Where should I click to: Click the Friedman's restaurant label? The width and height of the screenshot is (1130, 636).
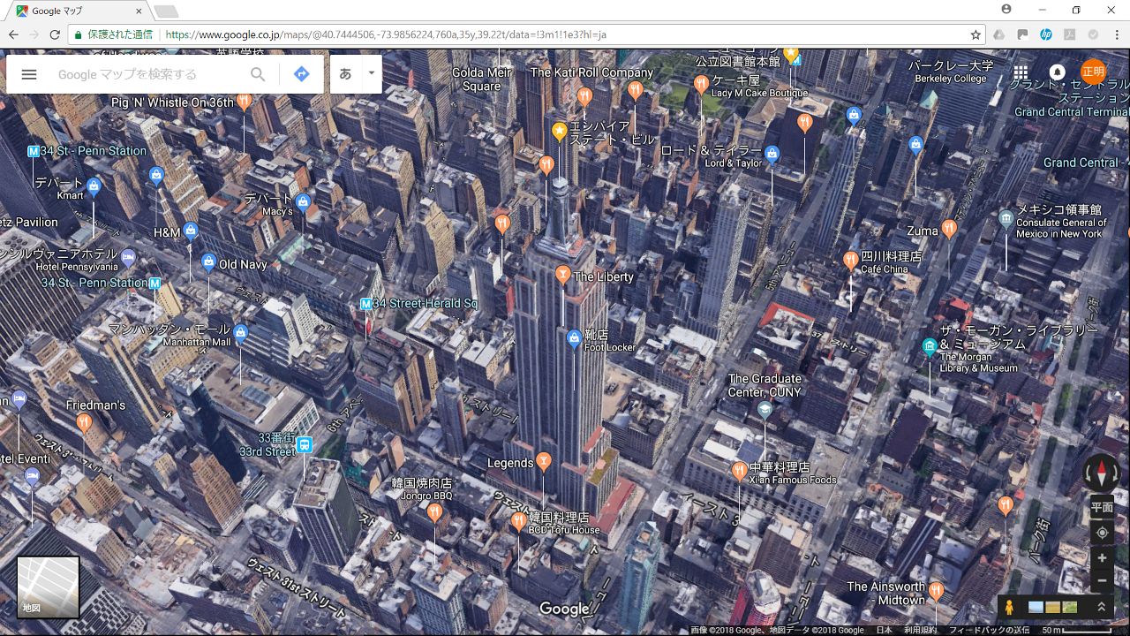[x=96, y=405]
